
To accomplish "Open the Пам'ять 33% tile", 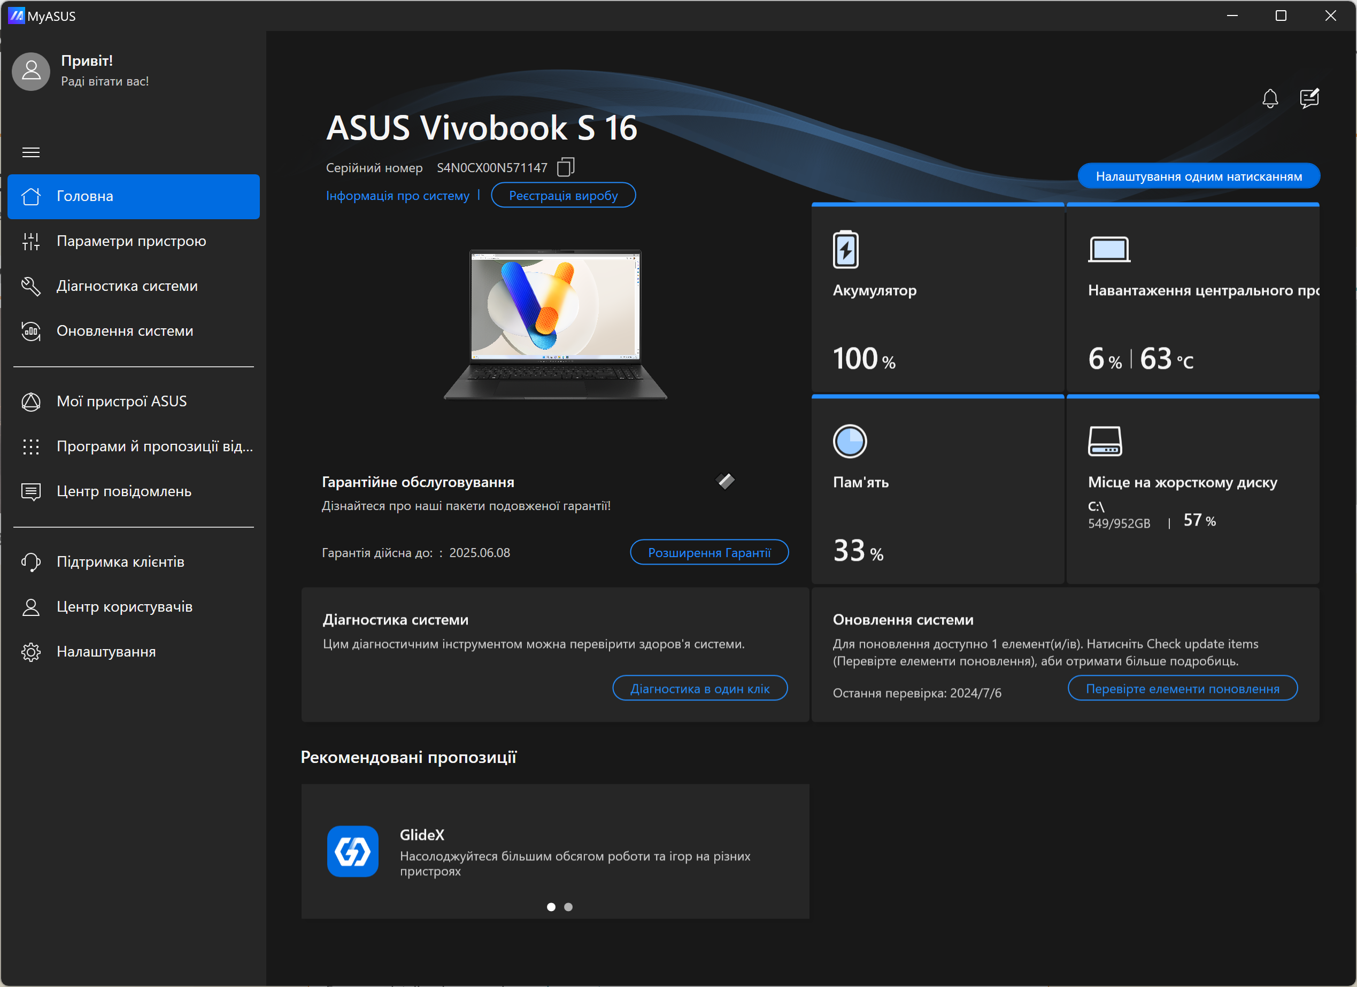I will click(938, 490).
